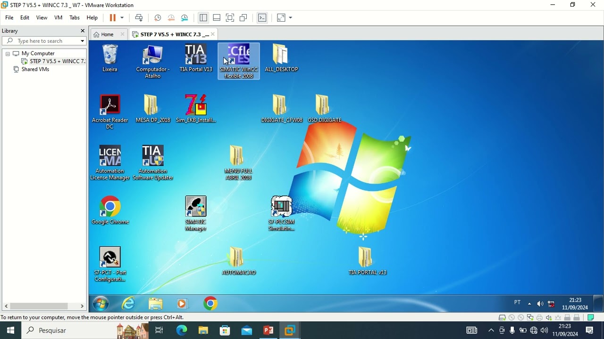Screen dimensions: 604x339
Task: Select STEP 7 V5.5 + WINCC VM in library
Action: pyautogui.click(x=54, y=61)
